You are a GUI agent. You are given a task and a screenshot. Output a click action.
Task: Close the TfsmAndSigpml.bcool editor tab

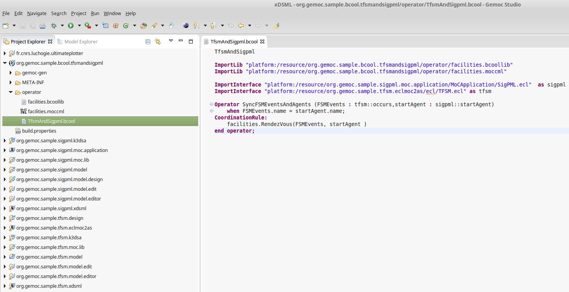pyautogui.click(x=262, y=41)
